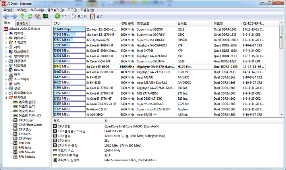Screen dimensions: 286x170
Task: Click the Refresh toolbar icon
Action: [30, 16]
